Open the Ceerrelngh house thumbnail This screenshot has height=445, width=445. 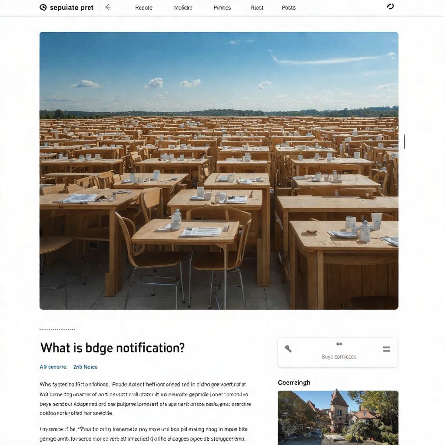click(338, 418)
